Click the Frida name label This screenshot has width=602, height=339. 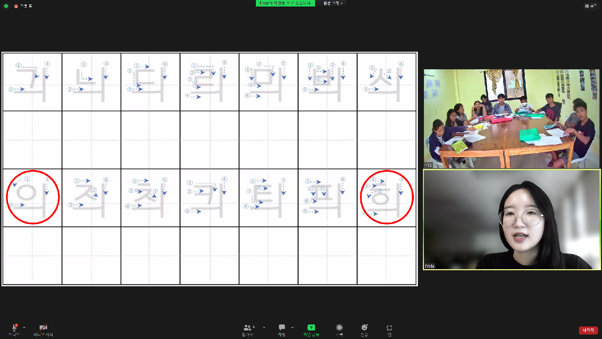tap(430, 266)
